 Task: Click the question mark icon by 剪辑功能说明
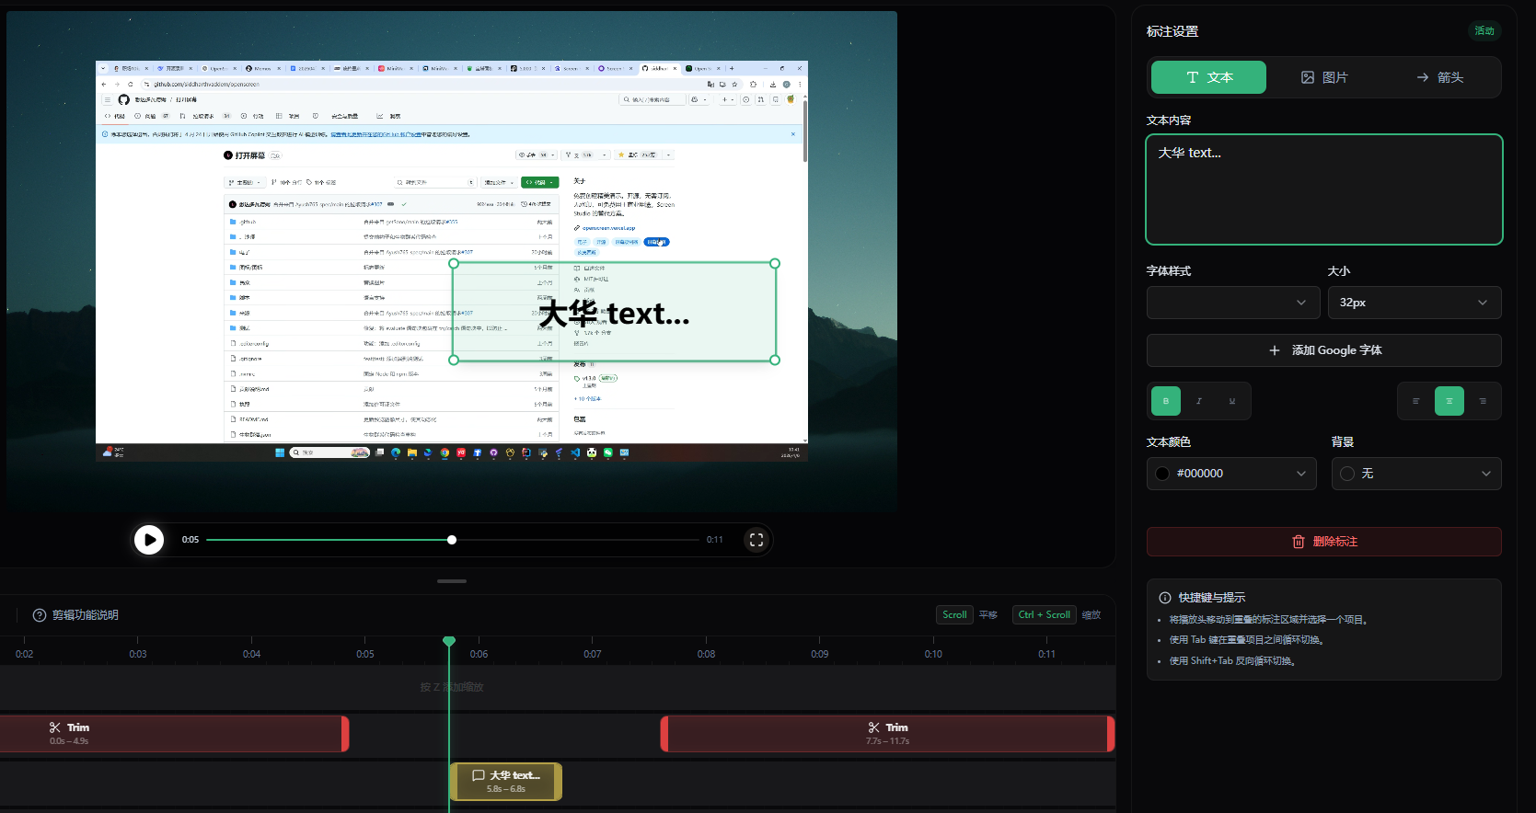40,615
